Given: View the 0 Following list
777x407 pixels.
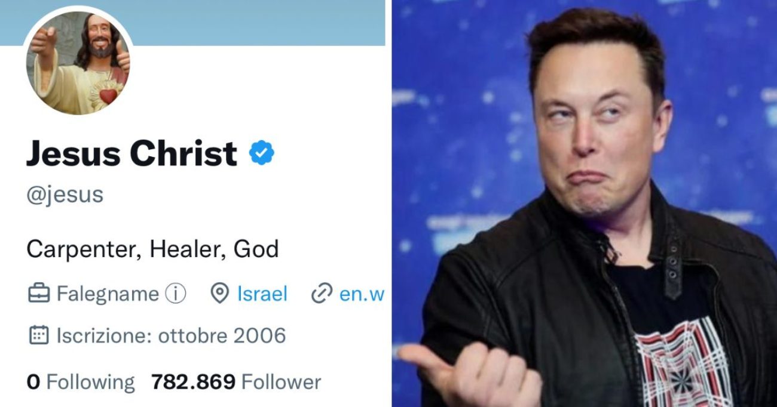Looking at the screenshot, I should 81,382.
